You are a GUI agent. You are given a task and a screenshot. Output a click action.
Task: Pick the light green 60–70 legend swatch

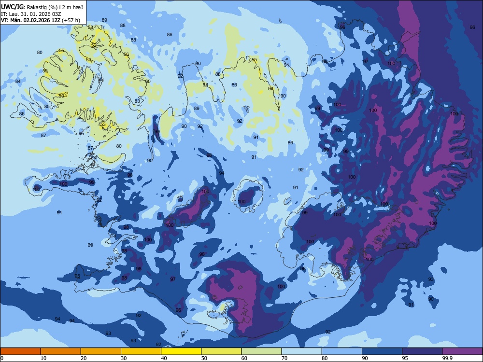(261, 351)
